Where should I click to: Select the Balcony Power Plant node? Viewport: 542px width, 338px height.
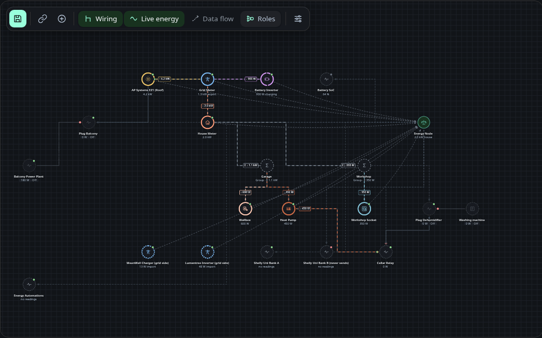click(29, 165)
